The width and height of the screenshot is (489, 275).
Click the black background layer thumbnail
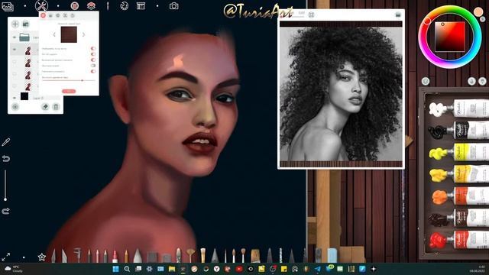click(24, 96)
